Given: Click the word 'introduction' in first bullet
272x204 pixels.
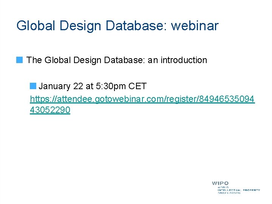Looking at the screenshot, I should pos(184,60).
